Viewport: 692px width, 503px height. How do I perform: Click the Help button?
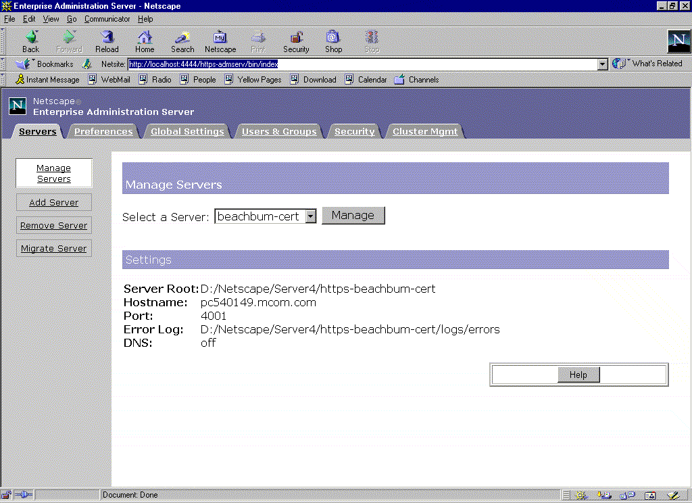pos(578,375)
